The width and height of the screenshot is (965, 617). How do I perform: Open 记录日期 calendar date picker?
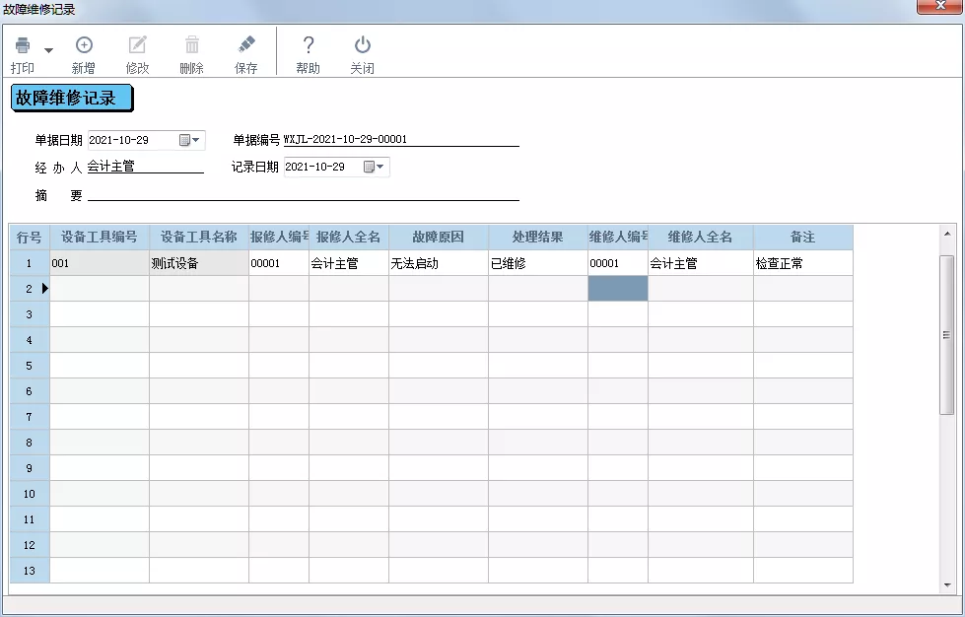coord(374,167)
